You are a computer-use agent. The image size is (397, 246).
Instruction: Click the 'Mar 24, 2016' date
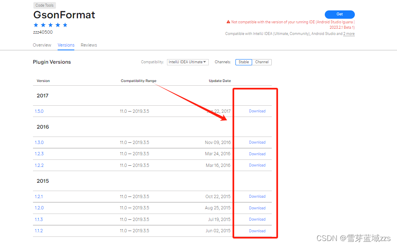click(x=218, y=154)
